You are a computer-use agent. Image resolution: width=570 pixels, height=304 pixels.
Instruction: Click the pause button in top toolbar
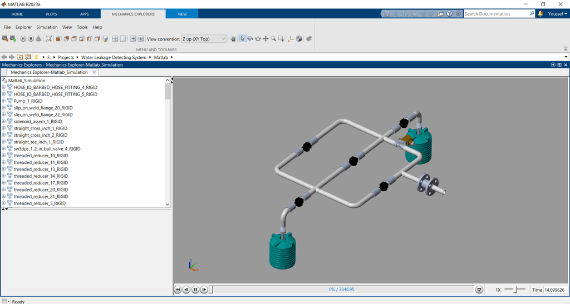pos(23,39)
